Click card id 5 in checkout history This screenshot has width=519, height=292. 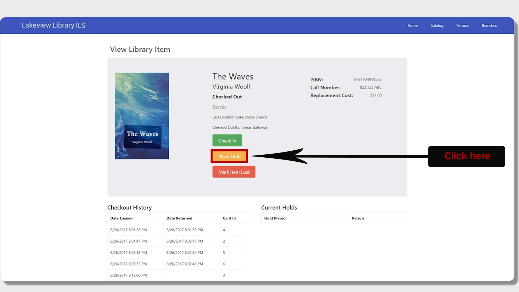pos(224,253)
